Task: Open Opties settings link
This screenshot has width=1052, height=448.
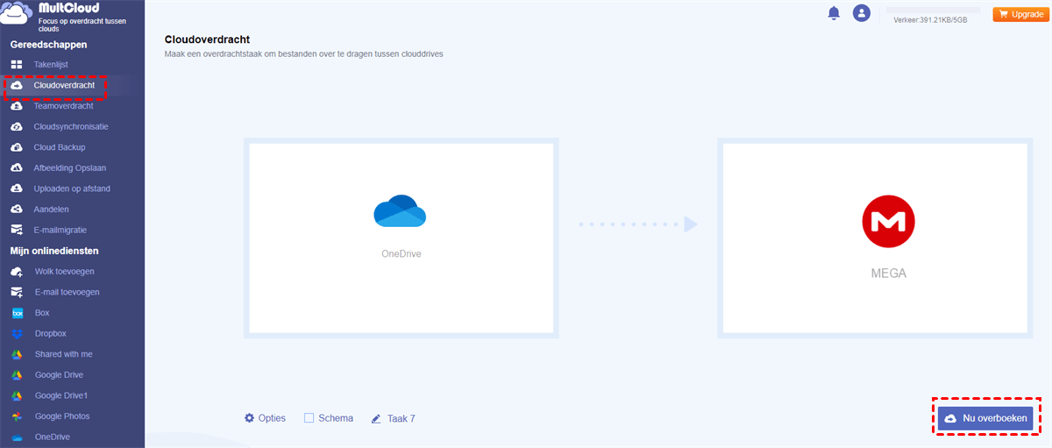Action: 272,418
